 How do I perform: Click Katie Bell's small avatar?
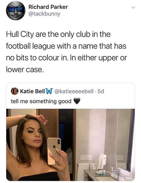click(x=15, y=91)
